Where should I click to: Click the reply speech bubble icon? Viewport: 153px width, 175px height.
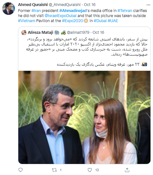(x=21, y=170)
